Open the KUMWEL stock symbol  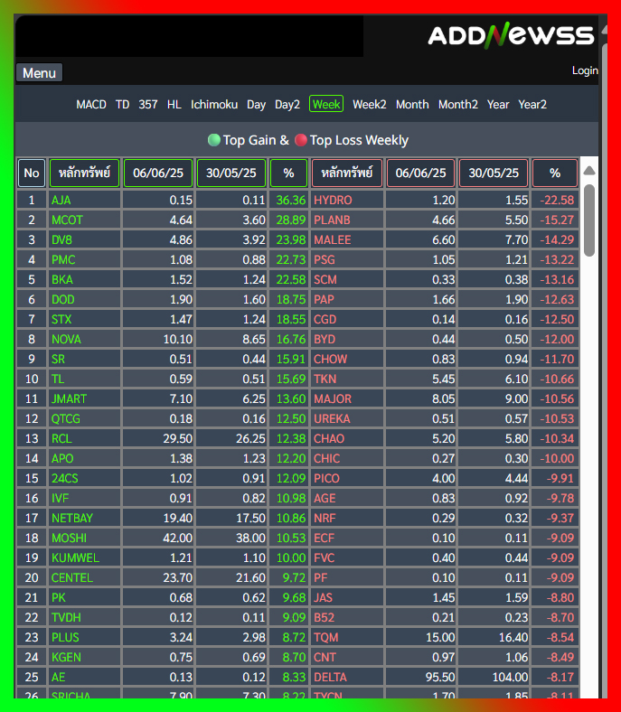point(75,557)
